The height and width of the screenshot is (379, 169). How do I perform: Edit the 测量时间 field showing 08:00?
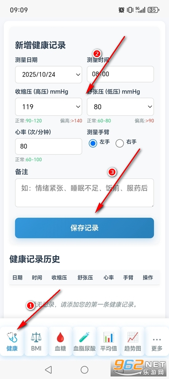(120, 74)
